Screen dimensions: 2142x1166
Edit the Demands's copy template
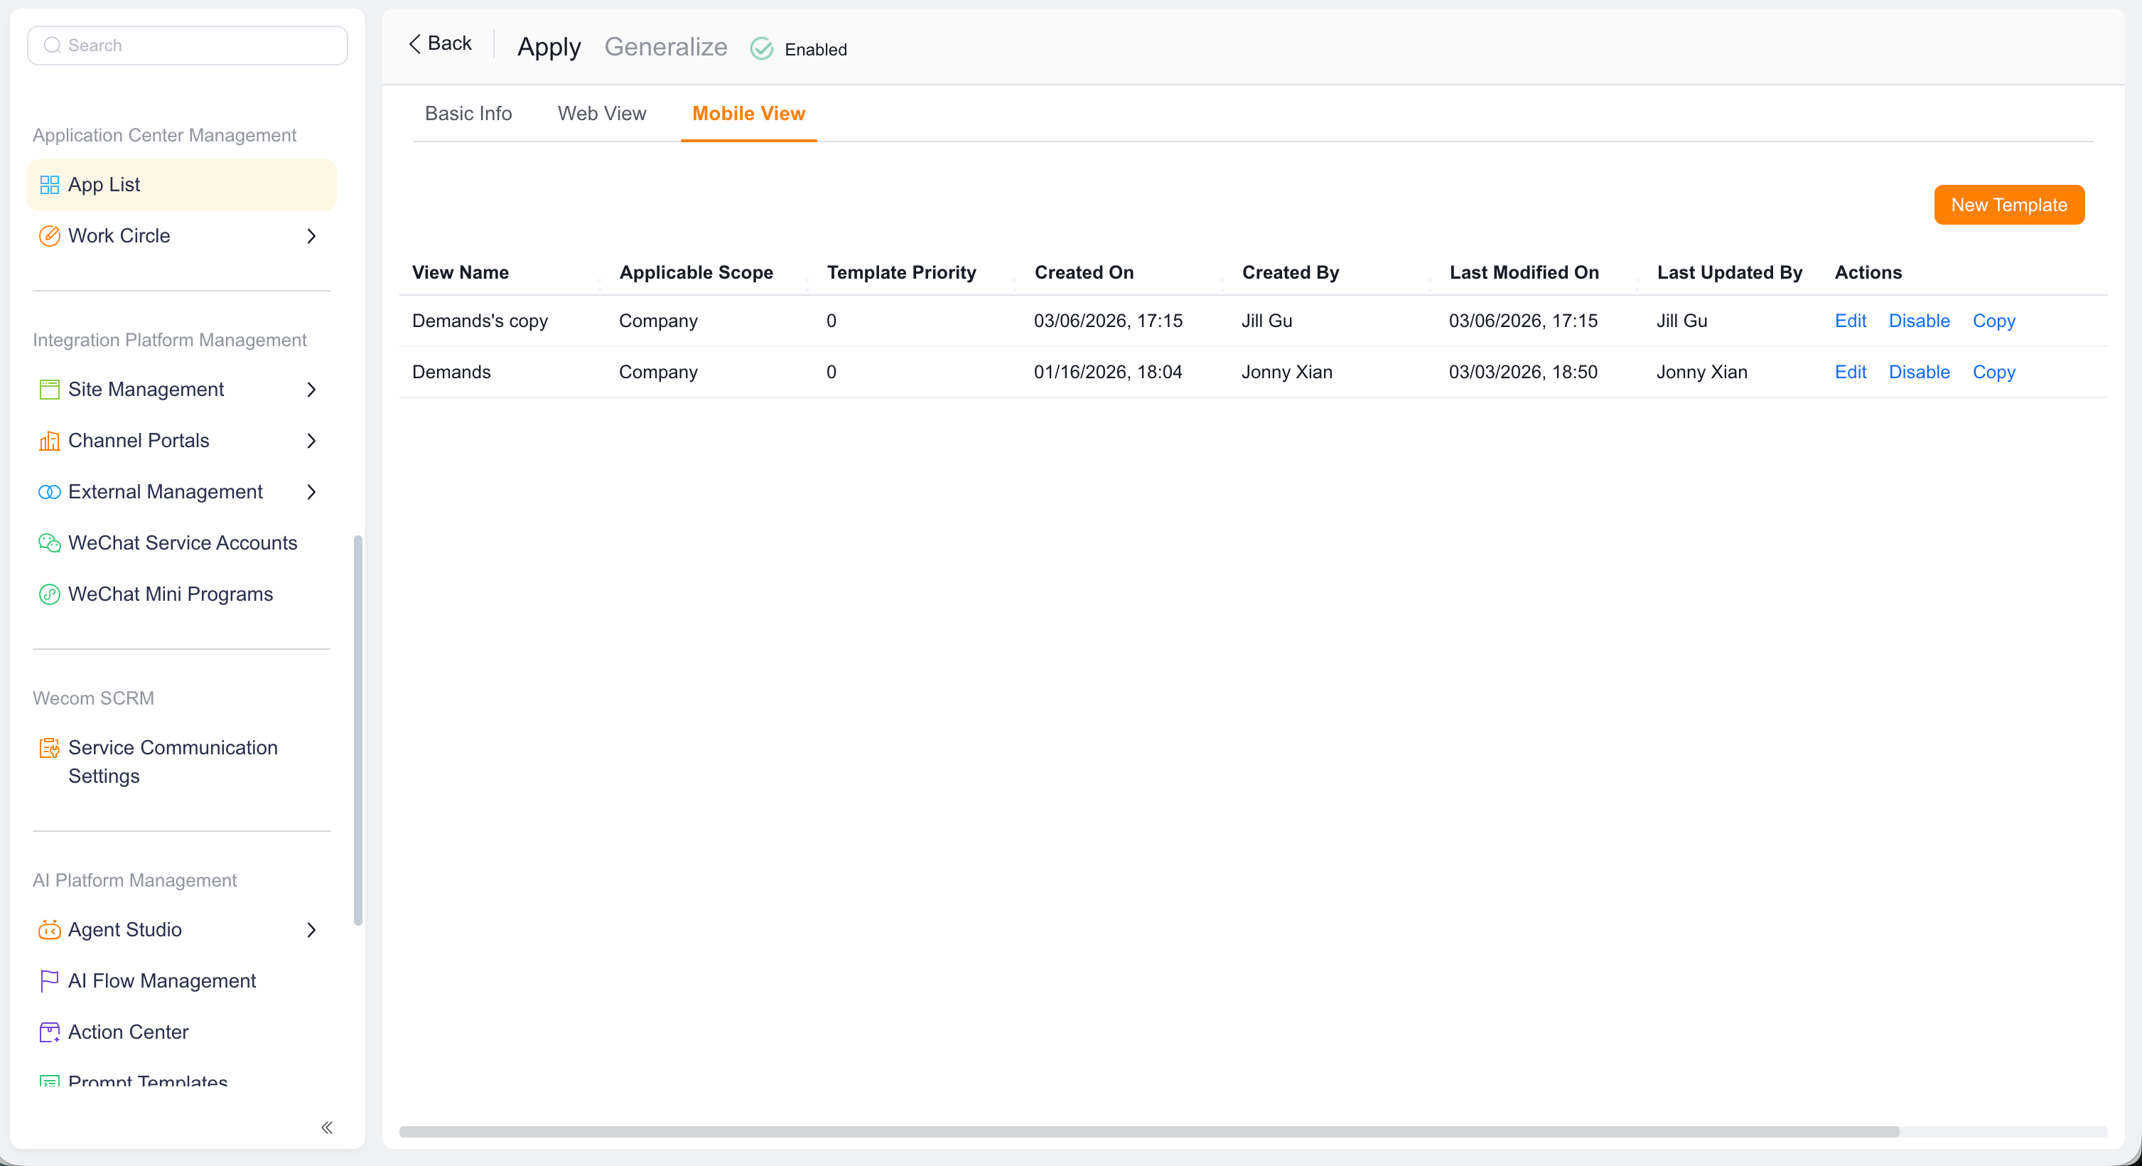1850,321
